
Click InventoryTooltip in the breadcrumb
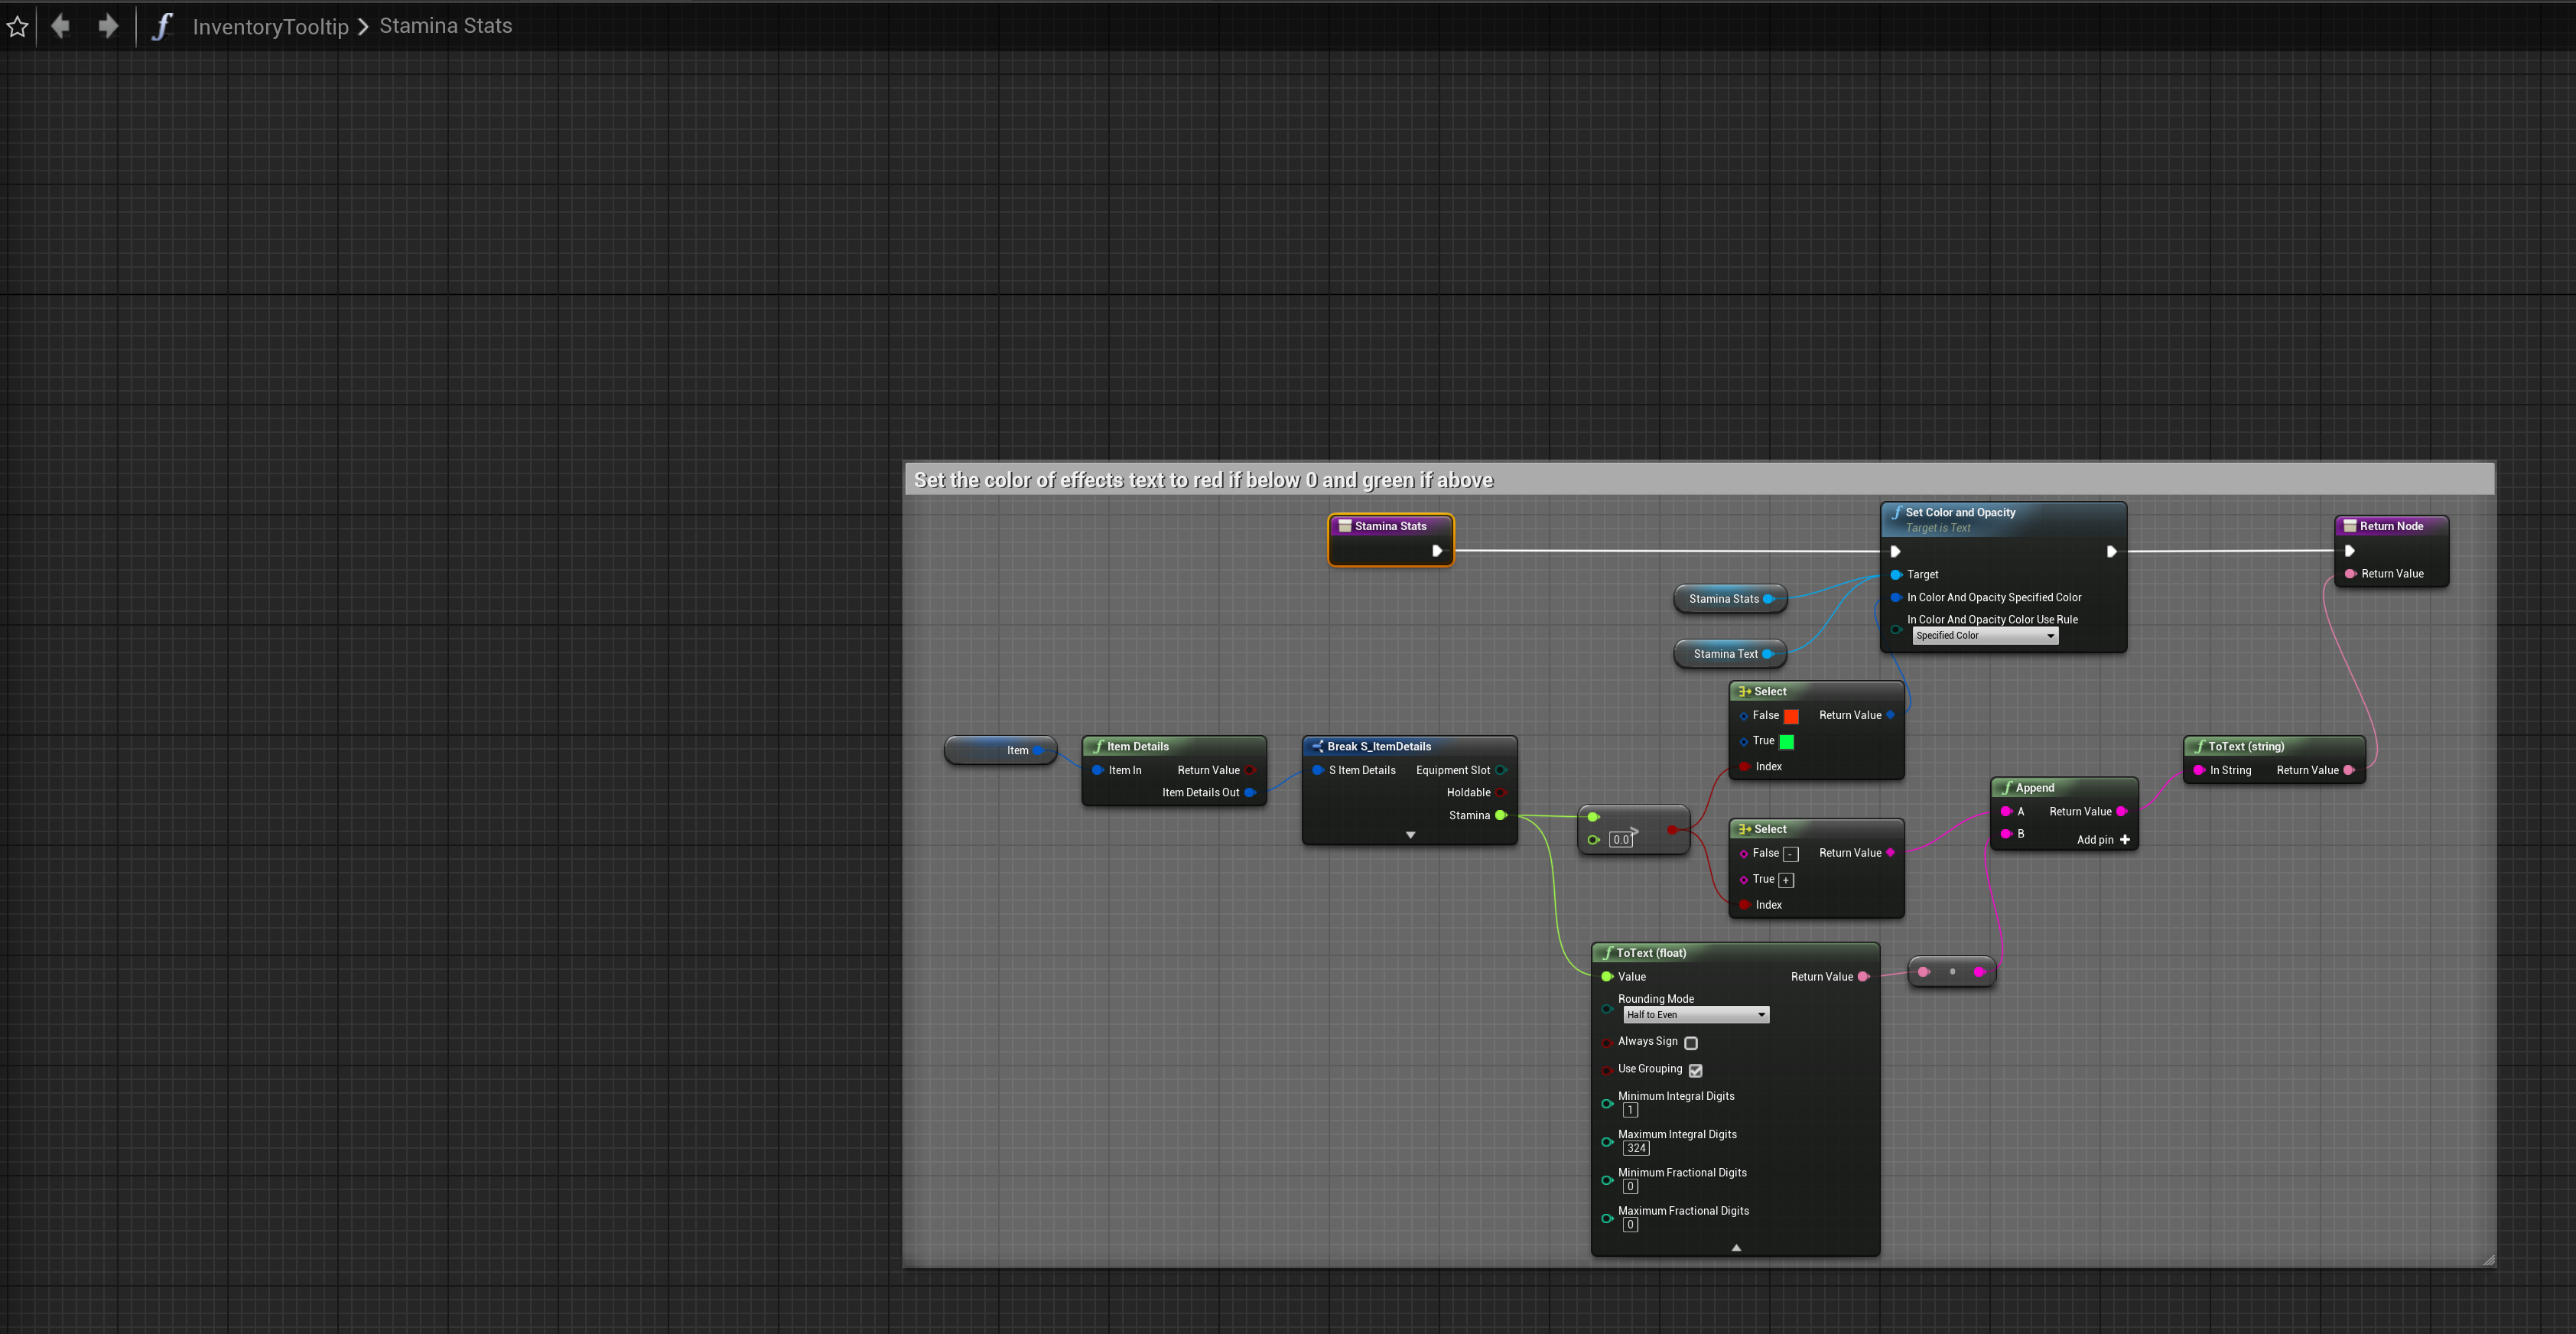point(270,27)
